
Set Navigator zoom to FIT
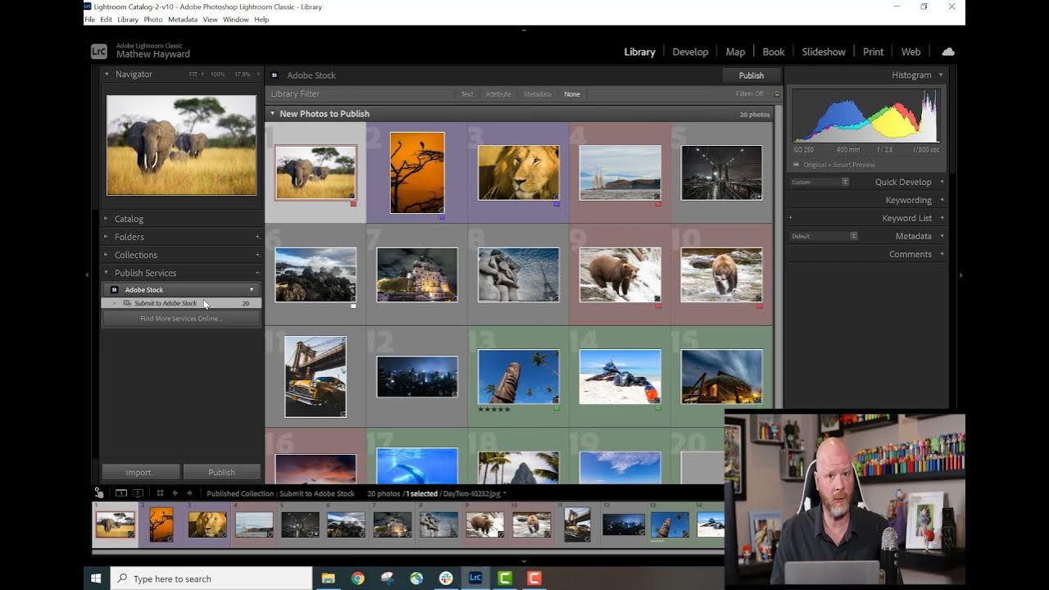click(193, 75)
